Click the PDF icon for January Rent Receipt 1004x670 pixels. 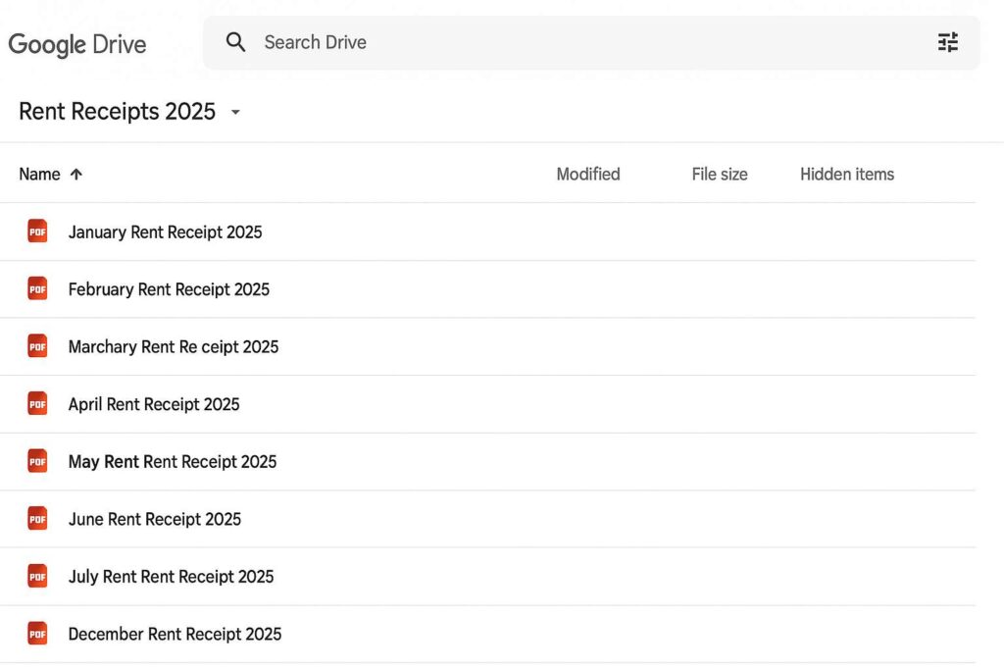(x=37, y=232)
